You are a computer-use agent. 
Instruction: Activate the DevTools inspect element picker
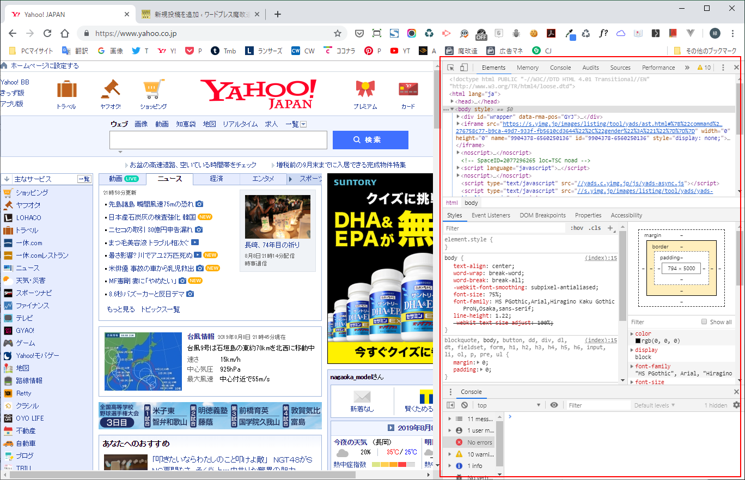click(x=450, y=68)
